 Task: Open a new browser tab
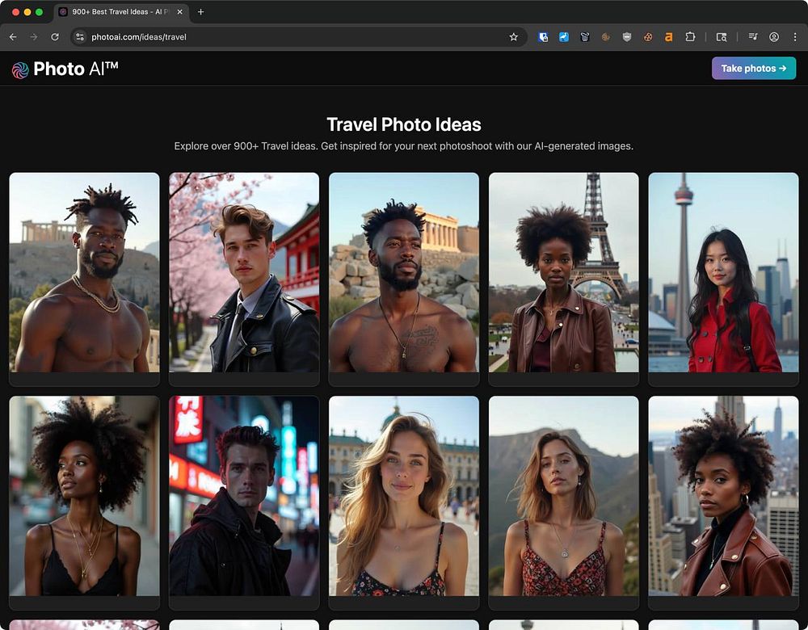201,12
